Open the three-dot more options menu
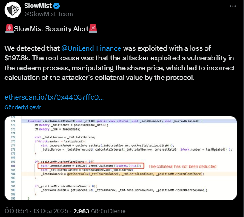 tap(233, 6)
